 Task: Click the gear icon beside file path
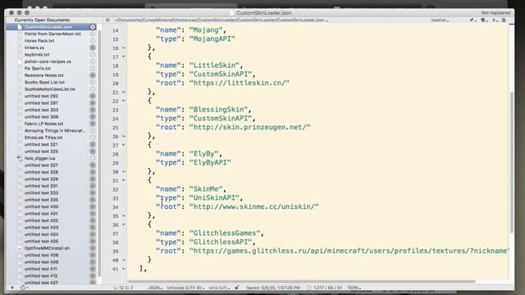click(x=107, y=20)
